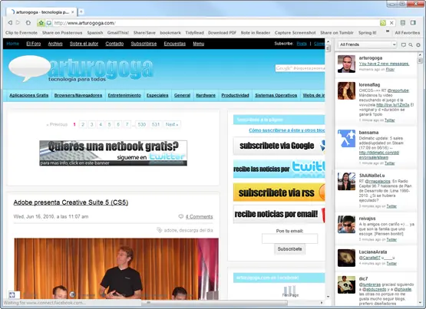Image resolution: width=426 pixels, height=309 pixels.
Task: Click Capture Screenshot bookmarklet
Action: 295,33
